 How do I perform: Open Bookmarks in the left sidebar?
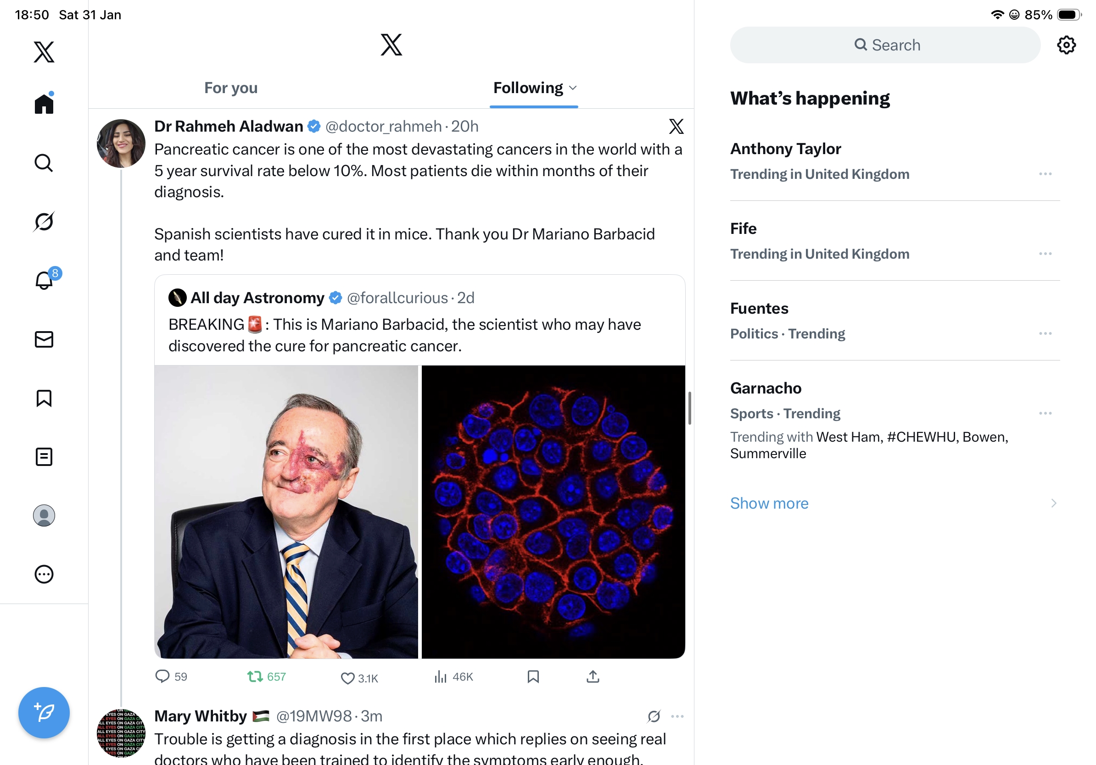point(44,398)
